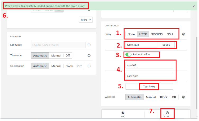Toggle the Authentication switch off
199x121 pixels.
coord(128,54)
